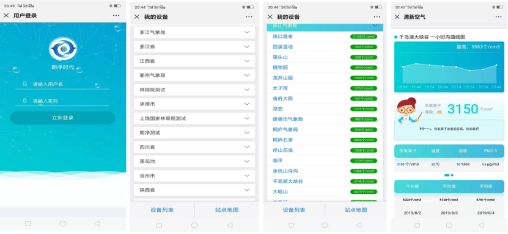The width and height of the screenshot is (508, 234).
Task: Open the 太子湾 station
Action: coord(325,88)
